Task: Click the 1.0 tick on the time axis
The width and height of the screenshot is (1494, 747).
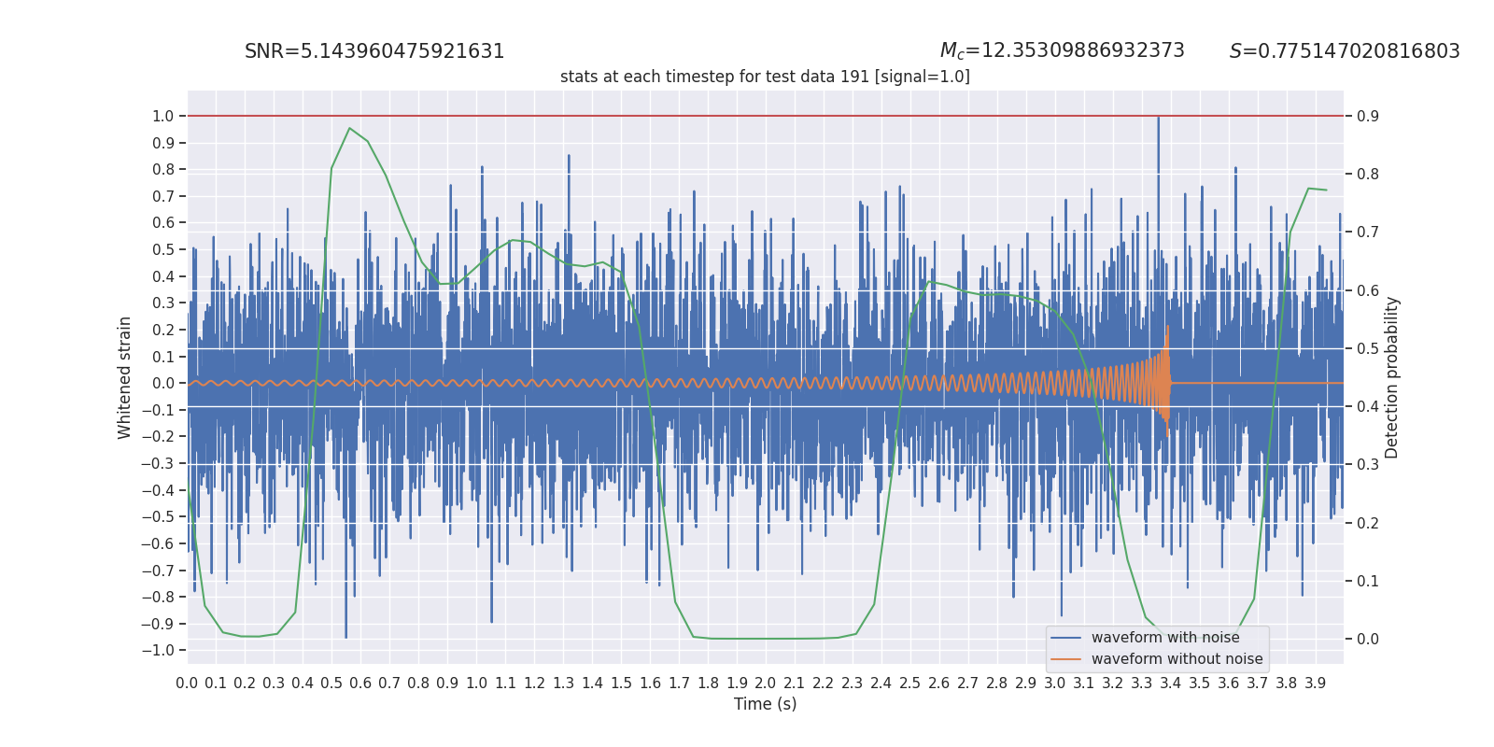Action: point(476,683)
